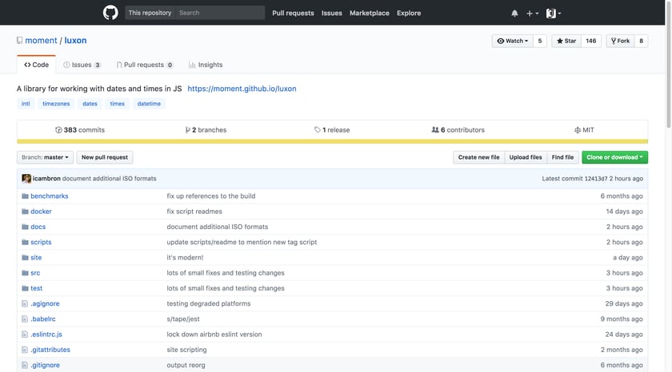The image size is (672, 372).
Task: Click the yellow language breakdown bar
Action: pos(333,141)
